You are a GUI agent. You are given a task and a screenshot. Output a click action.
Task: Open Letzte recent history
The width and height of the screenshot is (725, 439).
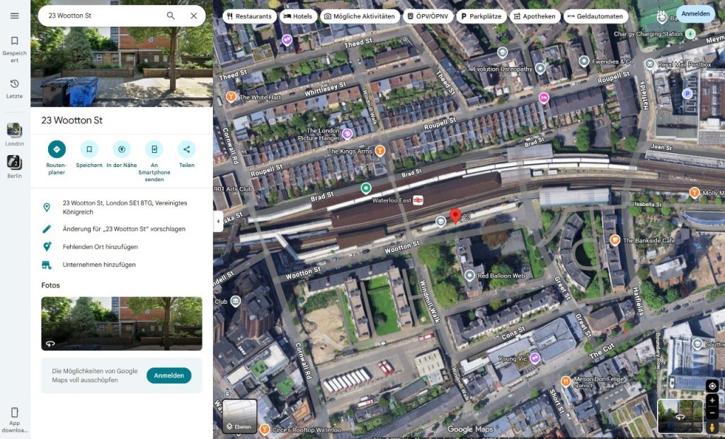coord(14,89)
